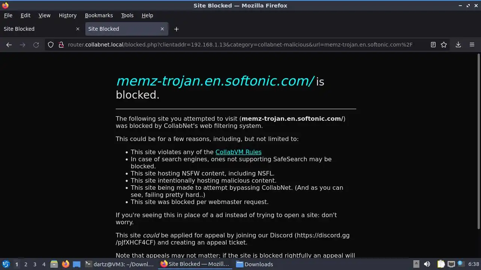Open the Help menu
The image size is (481, 270).
(147, 15)
